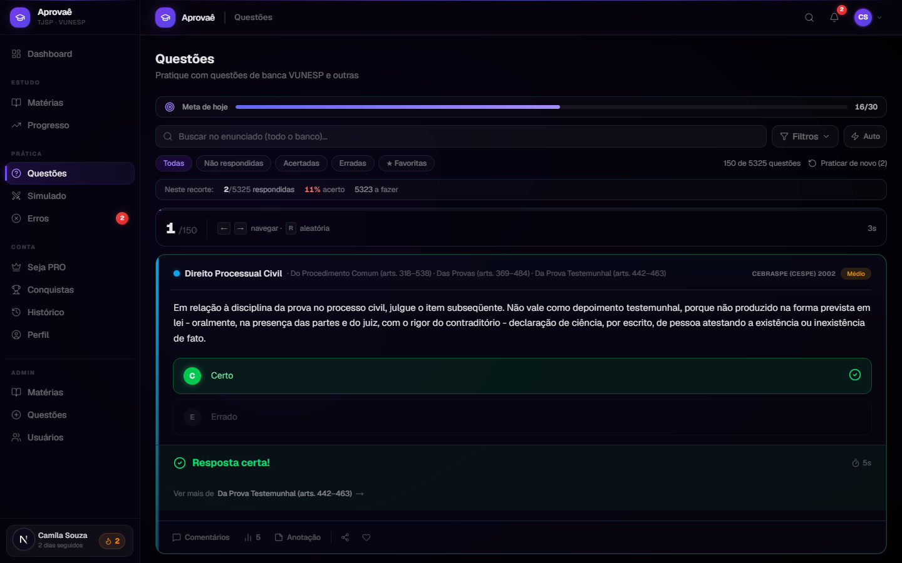The height and width of the screenshot is (563, 902).
Task: Select the Favoritas star filter
Action: pos(407,163)
